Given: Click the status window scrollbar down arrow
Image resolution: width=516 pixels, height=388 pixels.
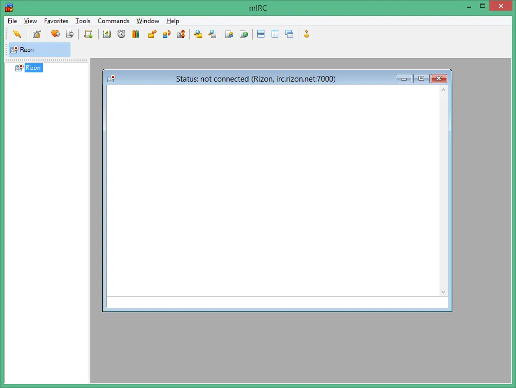Looking at the screenshot, I should coord(443,292).
